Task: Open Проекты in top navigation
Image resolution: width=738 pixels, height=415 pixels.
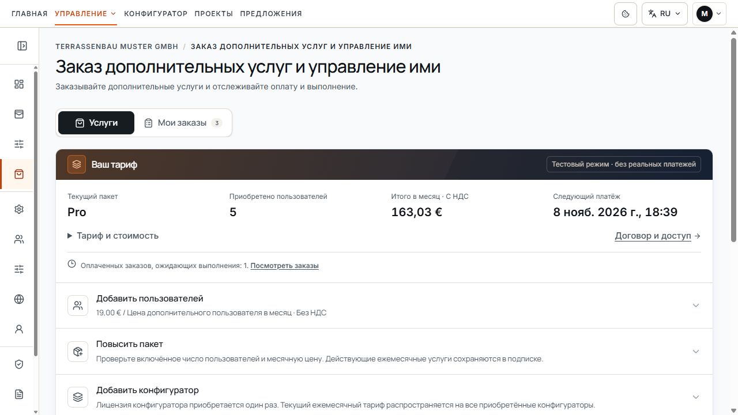Action: pyautogui.click(x=214, y=14)
